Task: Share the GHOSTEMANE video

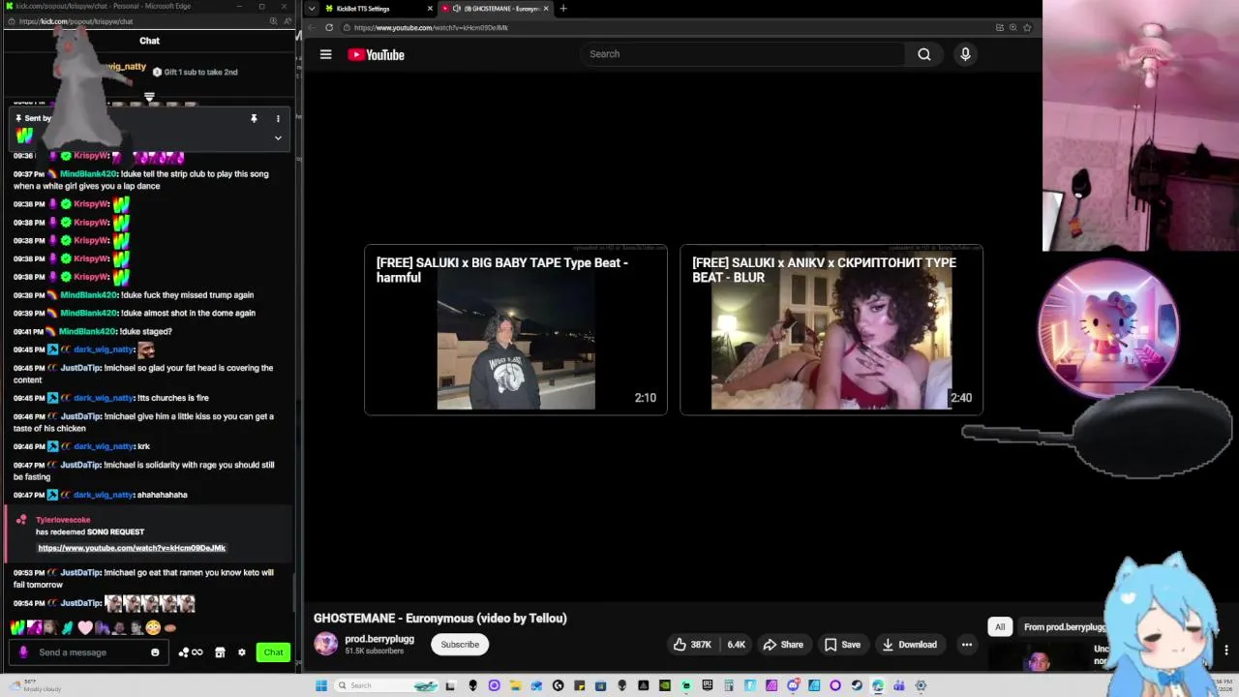Action: point(783,645)
